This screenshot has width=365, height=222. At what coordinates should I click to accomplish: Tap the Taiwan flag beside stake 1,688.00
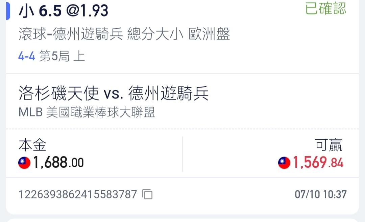pyautogui.click(x=24, y=163)
